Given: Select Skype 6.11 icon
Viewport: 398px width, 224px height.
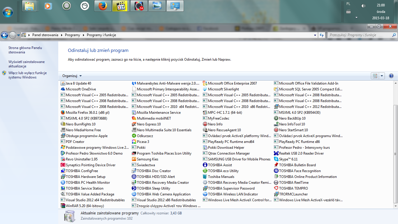Looking at the screenshot, I should (276, 159).
